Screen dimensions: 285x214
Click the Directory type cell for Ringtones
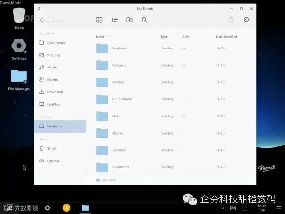[x=167, y=48]
